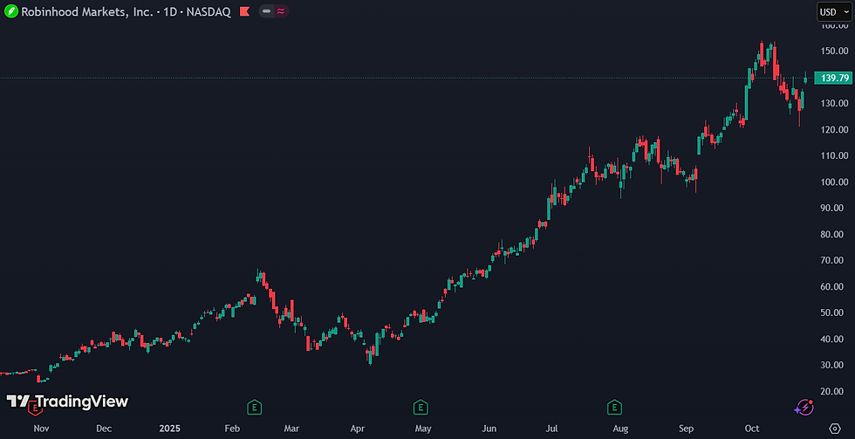Click the Feb label on time axis
This screenshot has height=439, width=855.
pos(232,429)
